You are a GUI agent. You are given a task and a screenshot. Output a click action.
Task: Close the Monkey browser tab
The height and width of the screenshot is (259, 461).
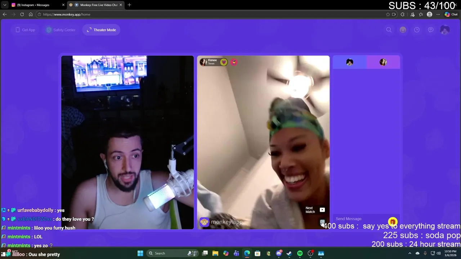point(121,5)
